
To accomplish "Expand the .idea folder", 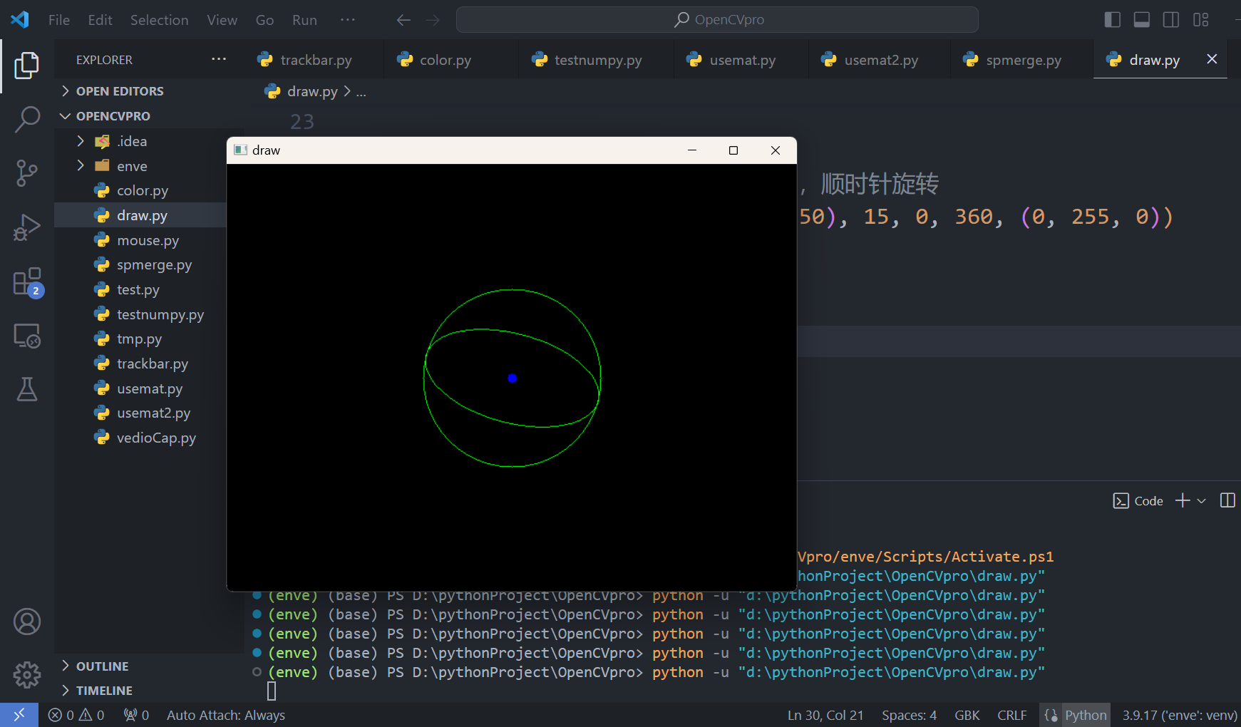I will [133, 141].
